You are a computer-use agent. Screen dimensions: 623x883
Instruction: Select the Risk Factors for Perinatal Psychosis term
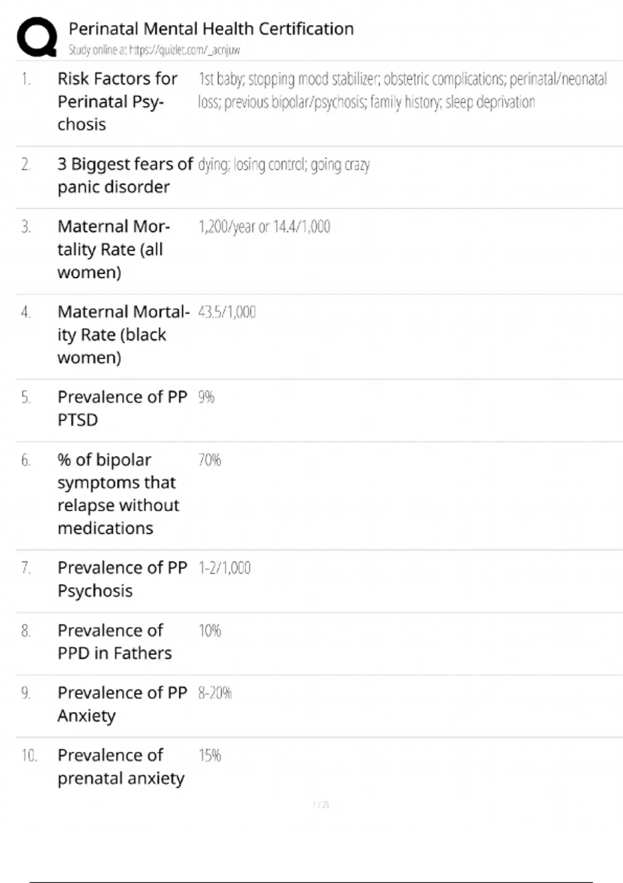[117, 101]
